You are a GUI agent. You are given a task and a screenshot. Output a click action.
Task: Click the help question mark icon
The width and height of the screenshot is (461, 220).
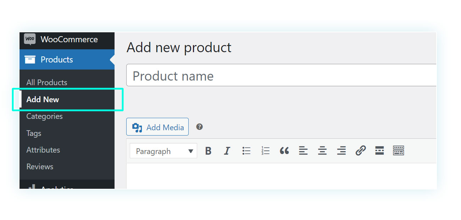(x=200, y=127)
